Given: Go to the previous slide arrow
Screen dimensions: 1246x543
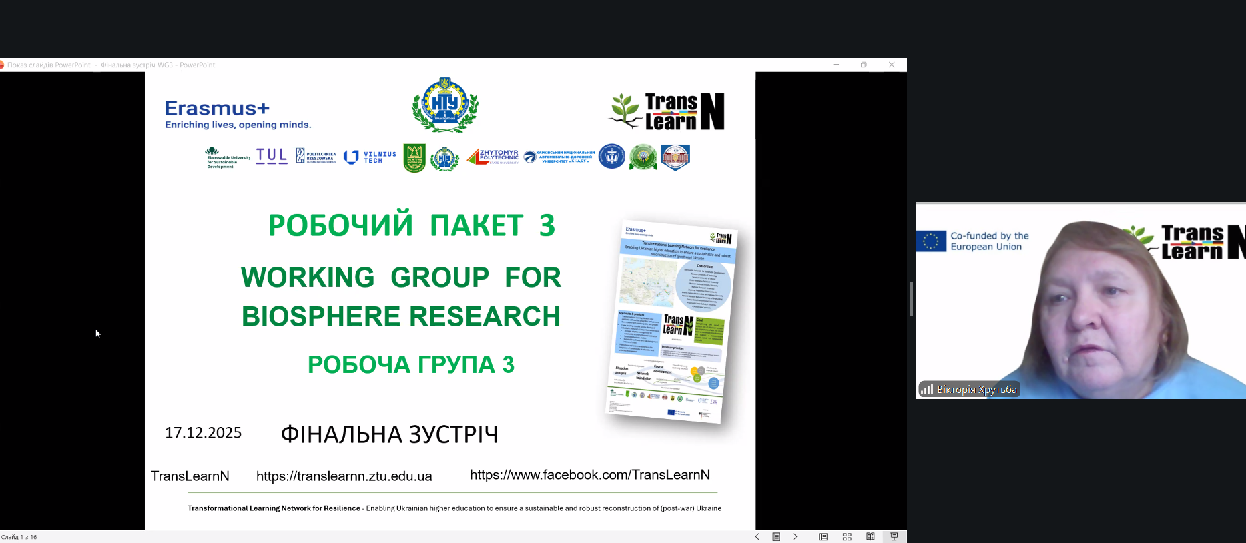Looking at the screenshot, I should (x=757, y=537).
